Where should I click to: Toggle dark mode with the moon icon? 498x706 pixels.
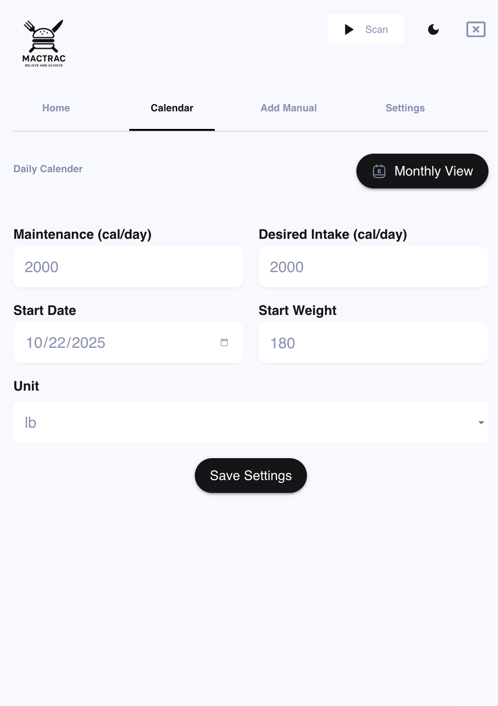[433, 29]
